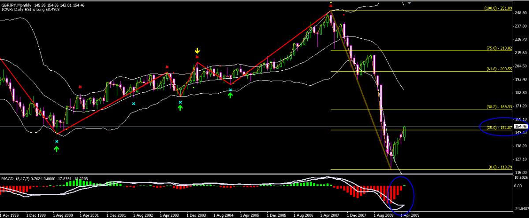The height and width of the screenshot is (218, 529).
Task: Click the yellow down arrow above the chart
Action: [x=197, y=51]
